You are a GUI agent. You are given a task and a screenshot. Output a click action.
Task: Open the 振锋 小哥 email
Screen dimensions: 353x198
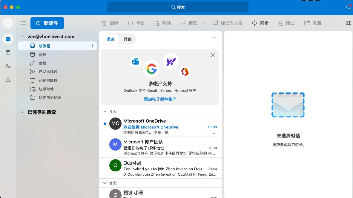[160, 193]
